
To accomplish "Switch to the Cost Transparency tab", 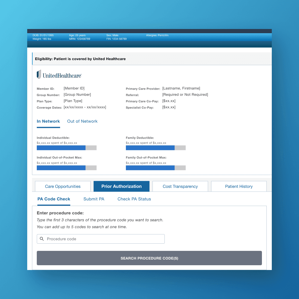I will [180, 186].
